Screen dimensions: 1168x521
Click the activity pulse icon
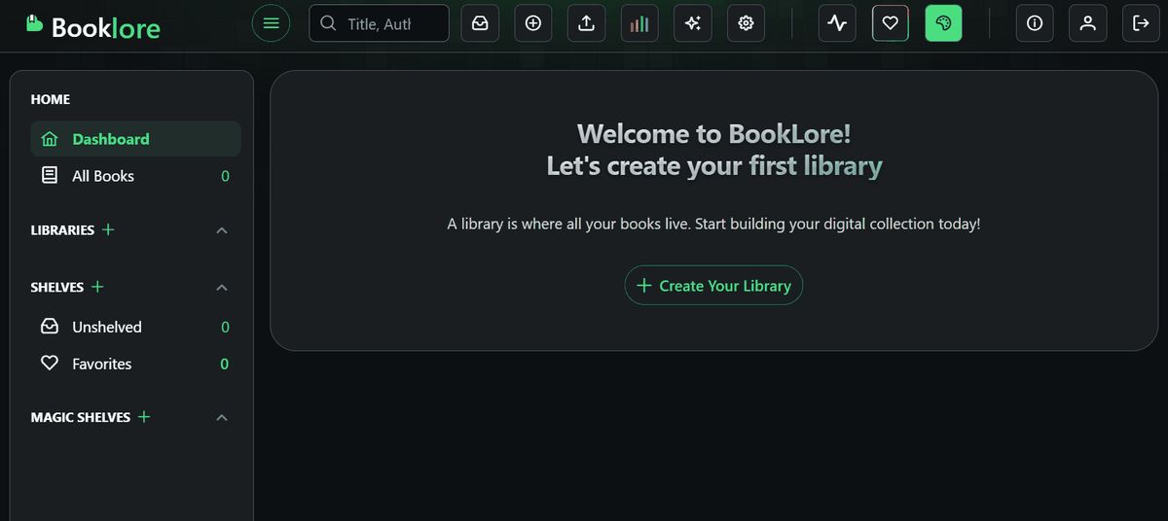(x=837, y=23)
